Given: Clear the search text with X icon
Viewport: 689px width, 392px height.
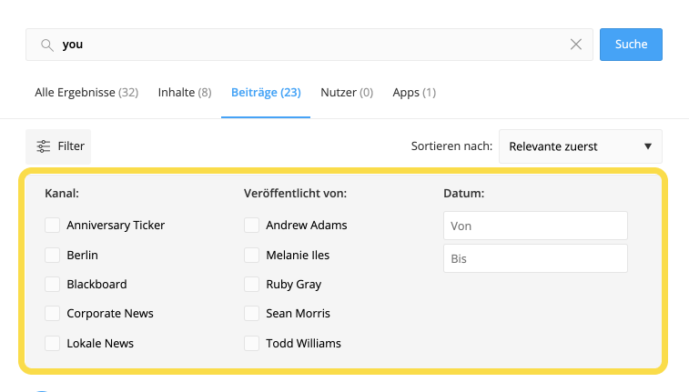Looking at the screenshot, I should click(575, 45).
